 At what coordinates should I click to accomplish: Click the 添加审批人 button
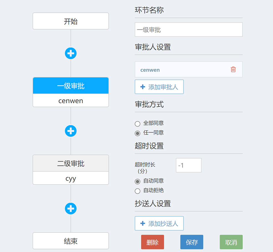tap(159, 87)
